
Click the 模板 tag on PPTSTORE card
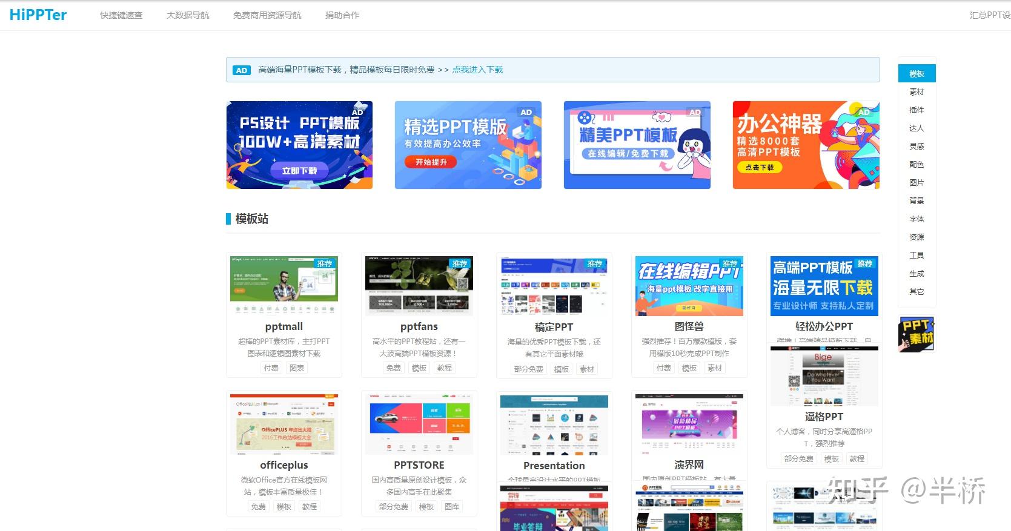426,507
